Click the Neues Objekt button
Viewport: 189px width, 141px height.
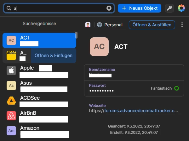[140, 8]
